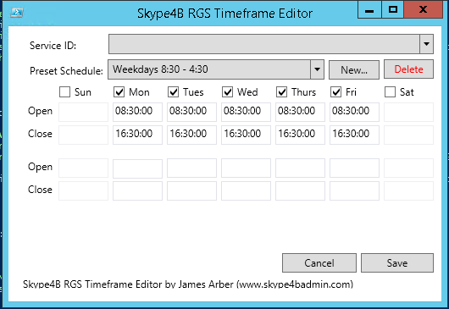
Task: Uncheck the Fri checkbox
Action: tap(335, 92)
